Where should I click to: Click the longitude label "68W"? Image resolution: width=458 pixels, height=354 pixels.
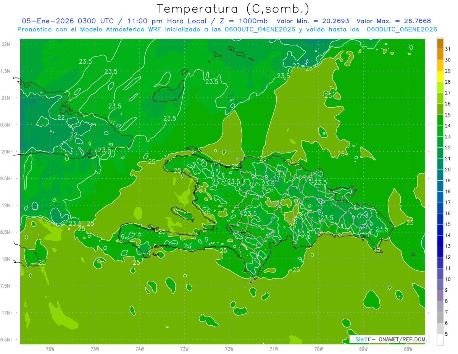tap(408, 349)
